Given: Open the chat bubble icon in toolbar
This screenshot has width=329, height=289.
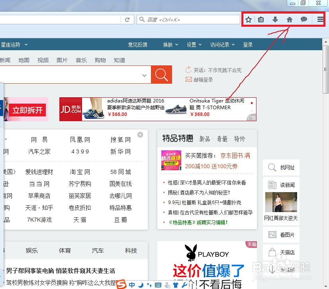Looking at the screenshot, I should 304,20.
